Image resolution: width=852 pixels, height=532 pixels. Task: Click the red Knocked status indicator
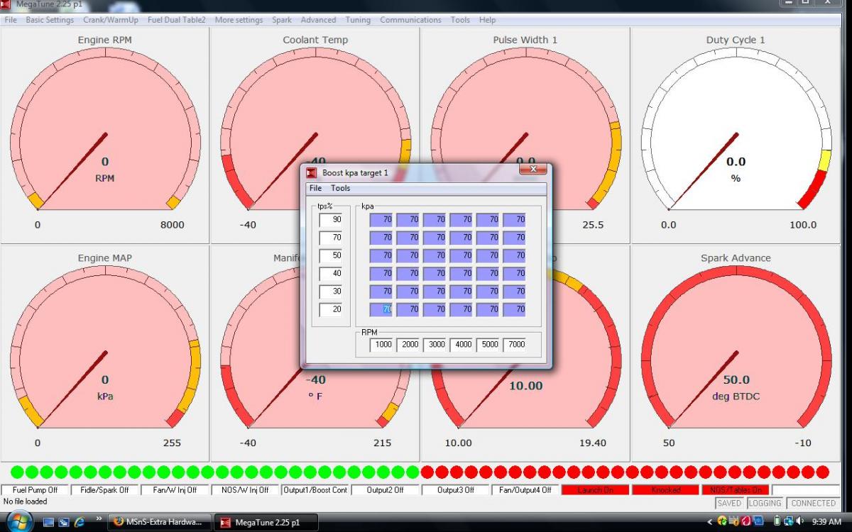click(665, 490)
